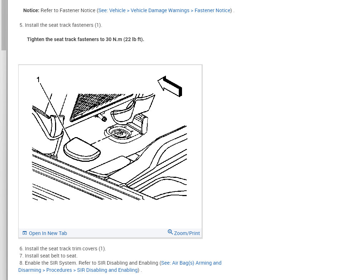Viewport: 344px width, 280px height.
Task: Click the Open In New Tab icon
Action: (x=25, y=233)
